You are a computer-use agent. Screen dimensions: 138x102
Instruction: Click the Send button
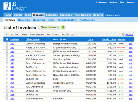click(57, 34)
